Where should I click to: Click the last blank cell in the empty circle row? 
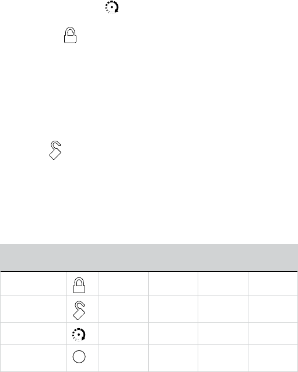click(273, 358)
